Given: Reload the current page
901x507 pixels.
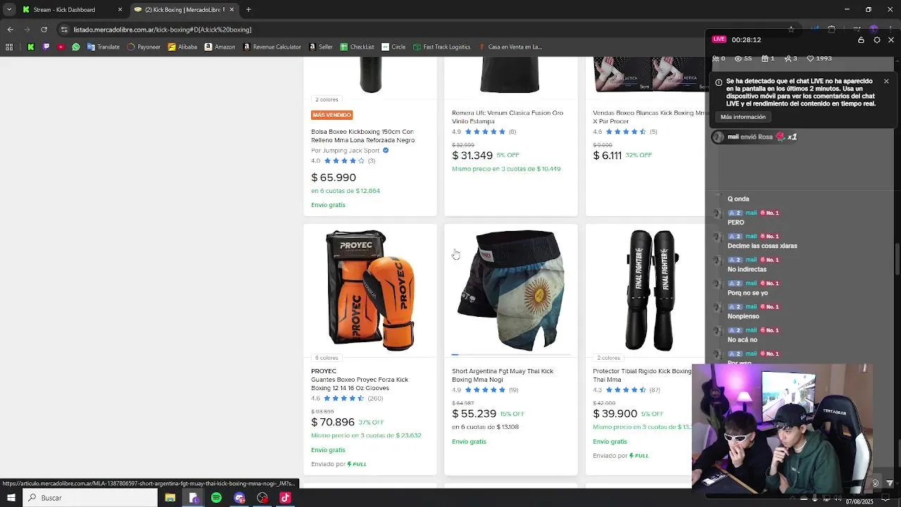Looking at the screenshot, I should (44, 30).
